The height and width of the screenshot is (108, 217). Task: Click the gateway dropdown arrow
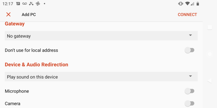pyautogui.click(x=190, y=35)
